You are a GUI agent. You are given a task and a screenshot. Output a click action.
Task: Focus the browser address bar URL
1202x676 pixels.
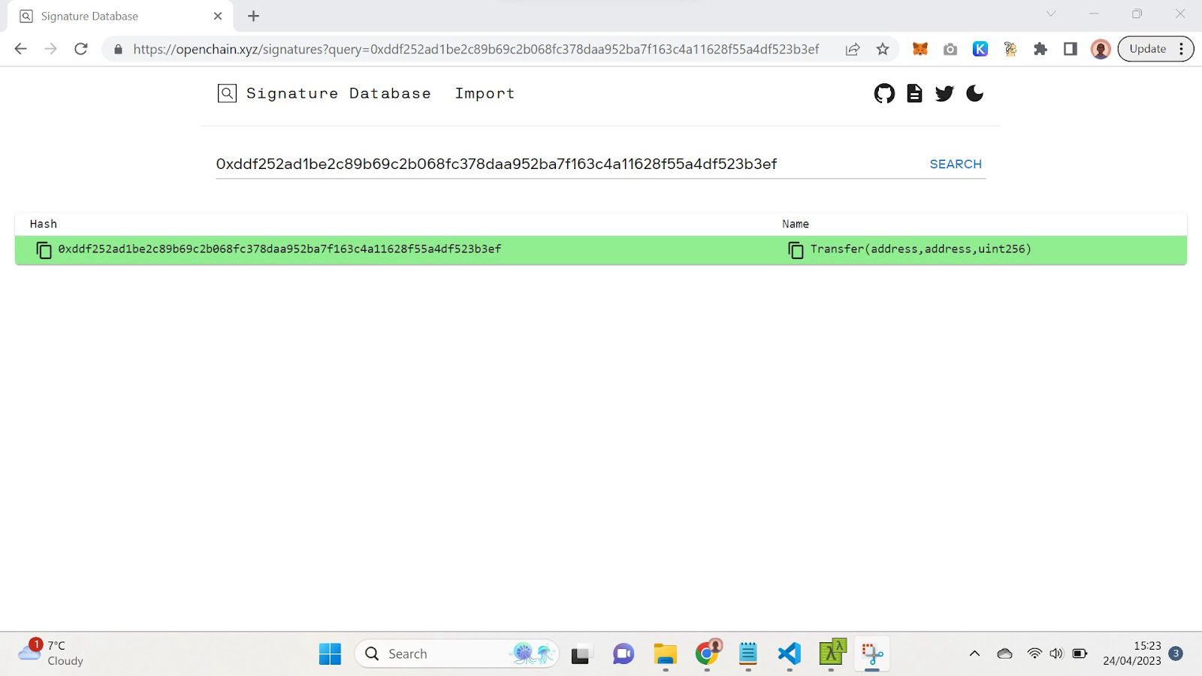tap(476, 49)
